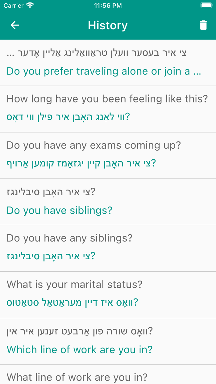The width and height of the screenshot is (216, 384).
Task: Tap the clock showing 11:56 PM
Action: pyautogui.click(x=108, y=5)
